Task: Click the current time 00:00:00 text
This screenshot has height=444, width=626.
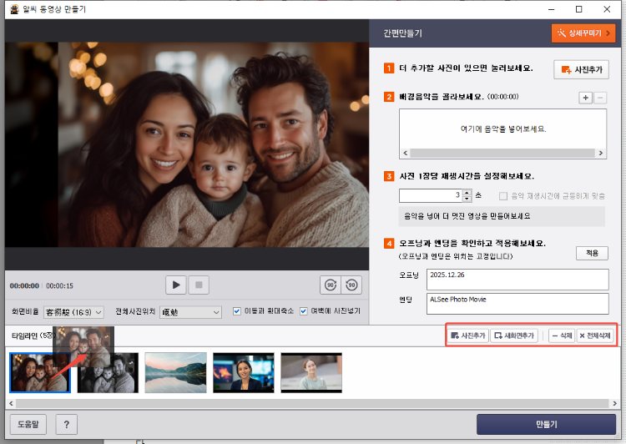Action: (24, 286)
